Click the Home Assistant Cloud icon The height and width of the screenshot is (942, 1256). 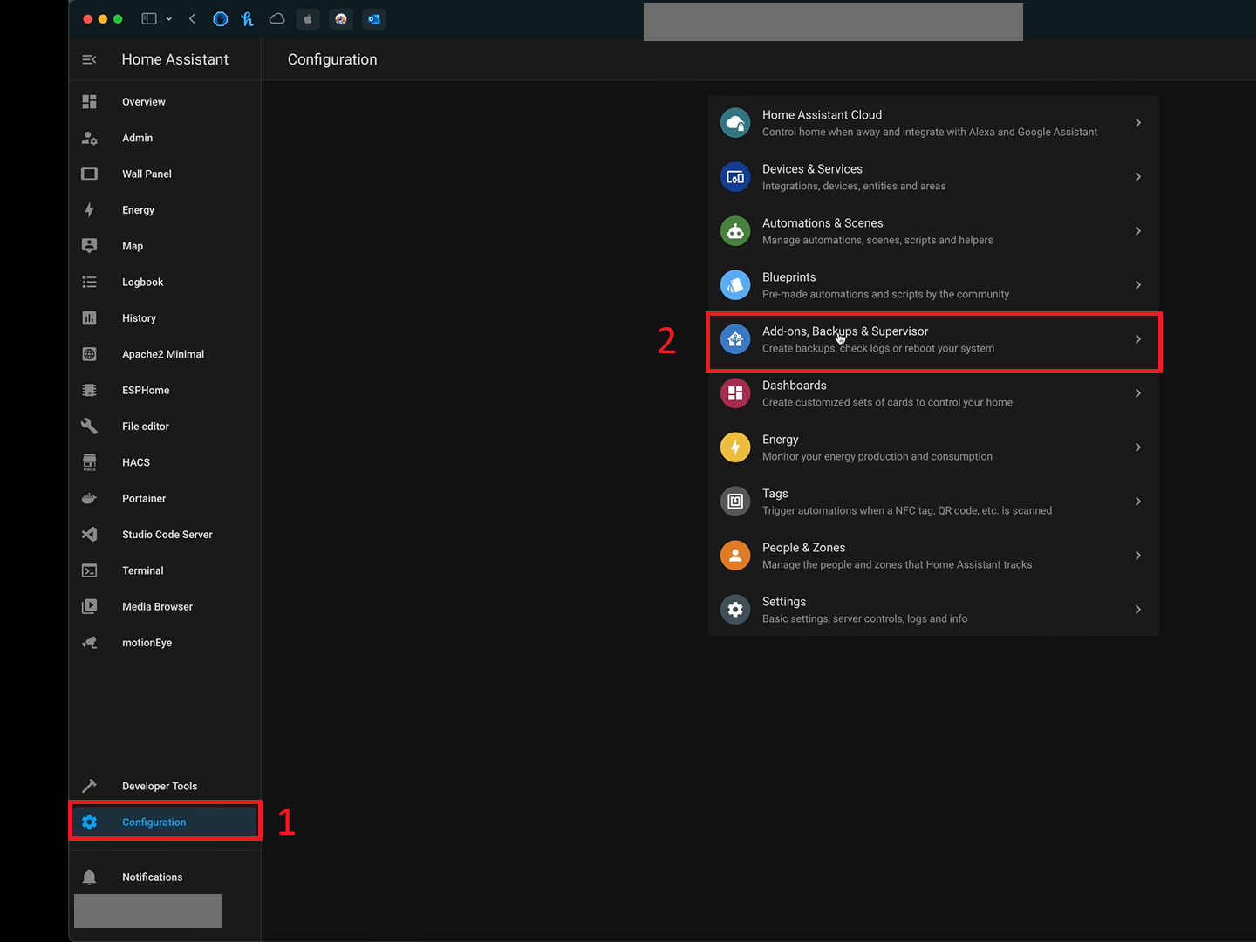[x=735, y=123]
